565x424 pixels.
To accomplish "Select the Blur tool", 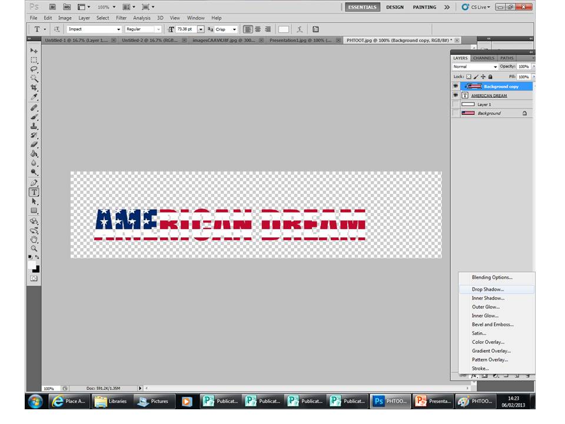I will [34, 163].
